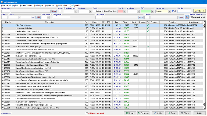207x116 pixels.
Task: Export with the Fichier csv button
Action: (x=143, y=113)
